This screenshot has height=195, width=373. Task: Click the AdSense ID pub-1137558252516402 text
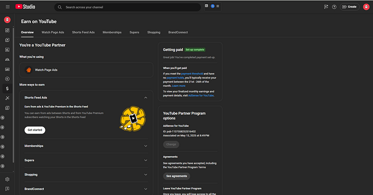click(x=179, y=131)
